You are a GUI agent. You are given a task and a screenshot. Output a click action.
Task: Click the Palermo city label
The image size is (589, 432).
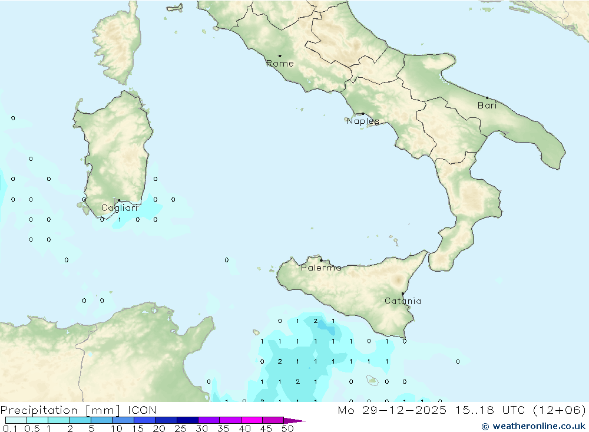pos(321,268)
